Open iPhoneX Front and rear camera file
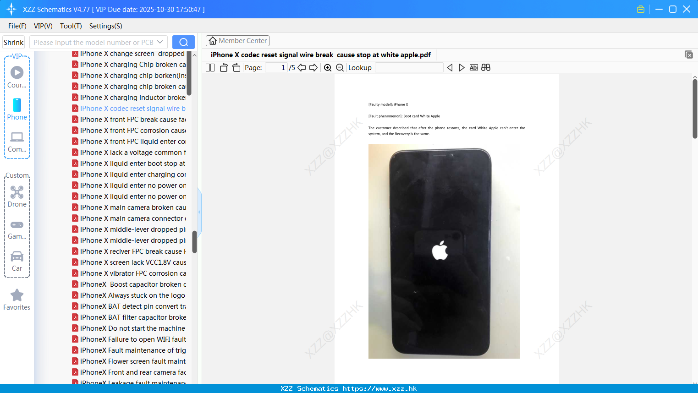The image size is (698, 393). pos(129,372)
